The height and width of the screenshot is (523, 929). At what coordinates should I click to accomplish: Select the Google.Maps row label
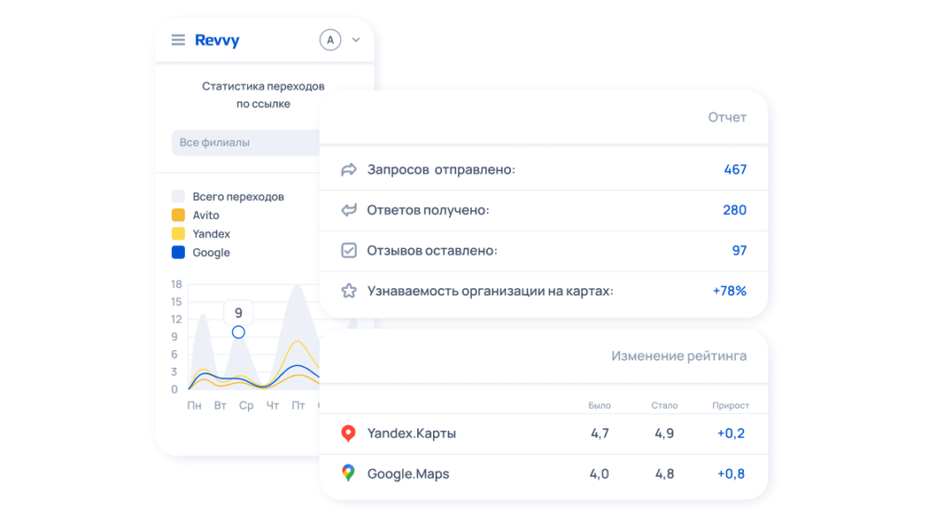pyautogui.click(x=408, y=474)
